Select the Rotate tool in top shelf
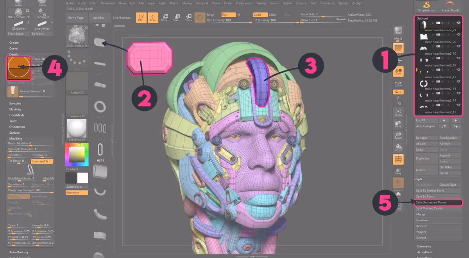The height and width of the screenshot is (258, 469). [x=188, y=18]
